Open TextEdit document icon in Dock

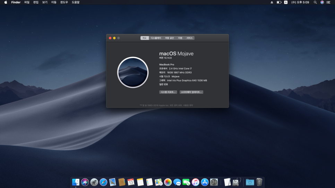pos(227,182)
